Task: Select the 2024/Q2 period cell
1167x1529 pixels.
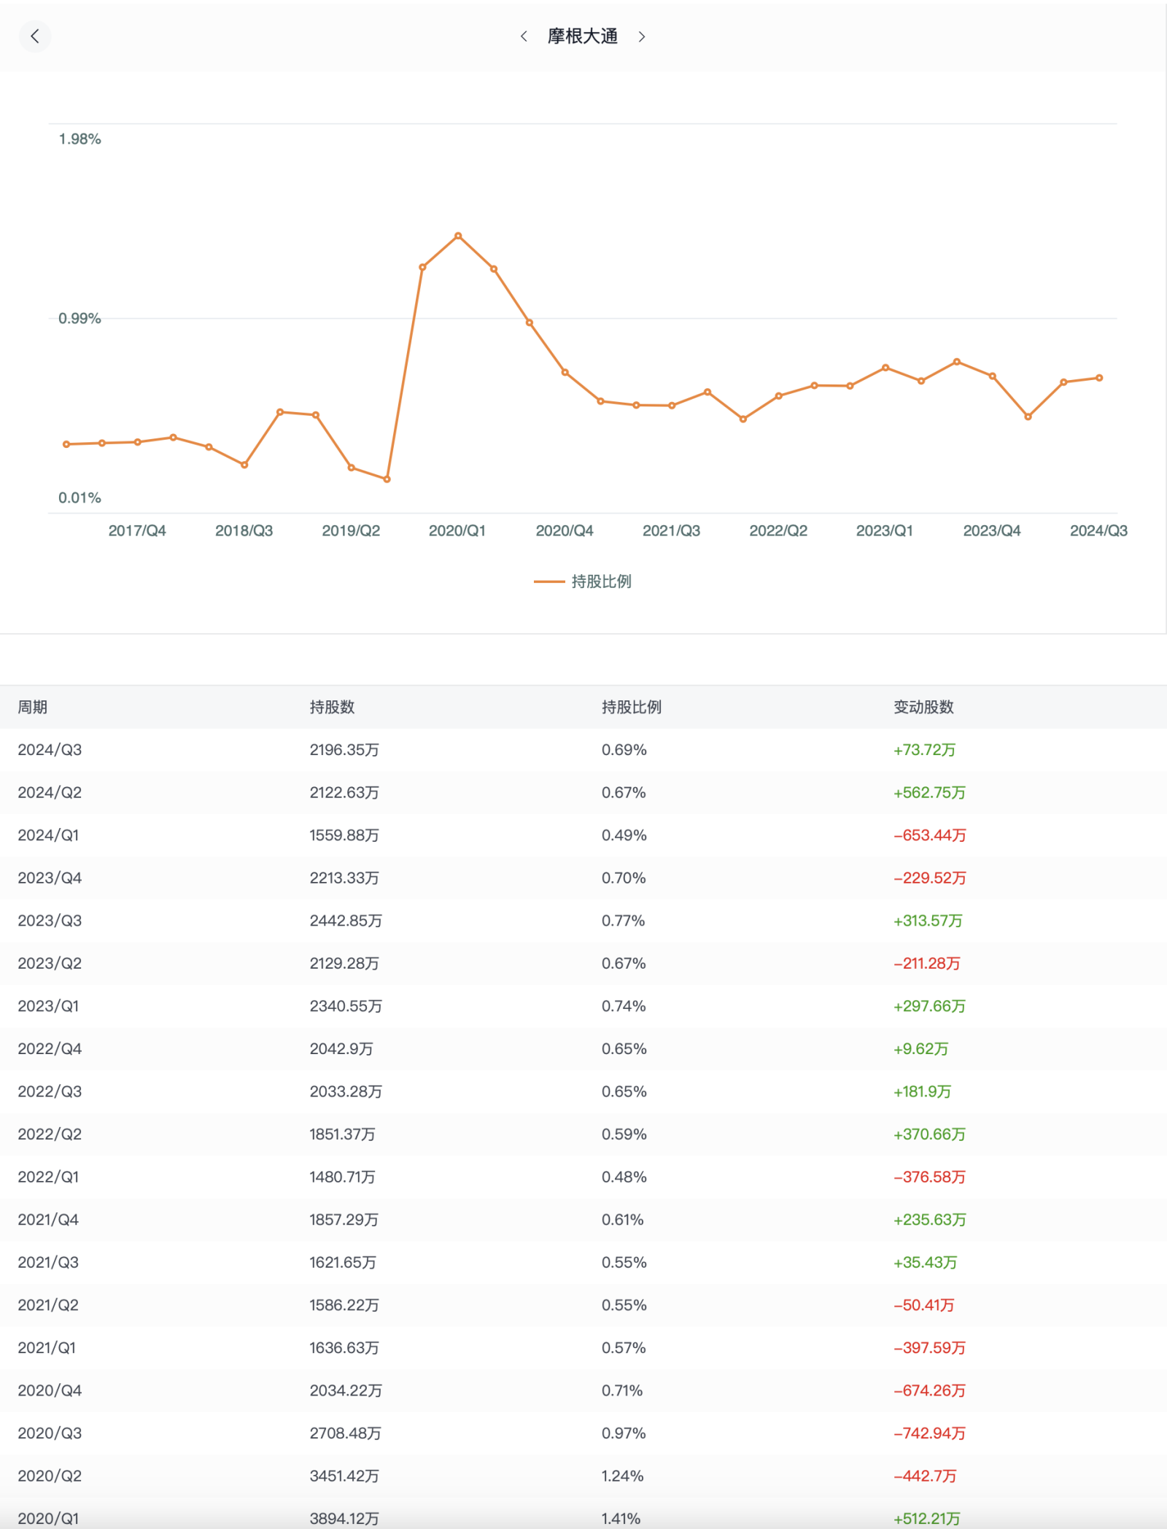Action: [x=50, y=792]
